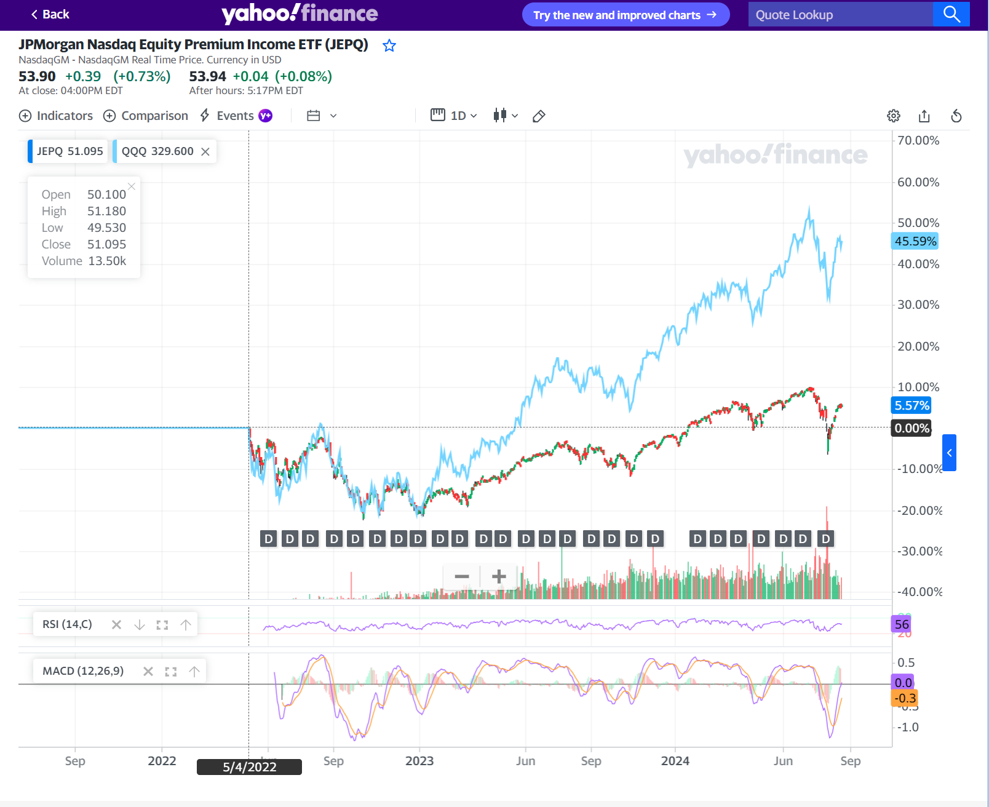The image size is (989, 807).
Task: Click the share chart icon
Action: [924, 116]
